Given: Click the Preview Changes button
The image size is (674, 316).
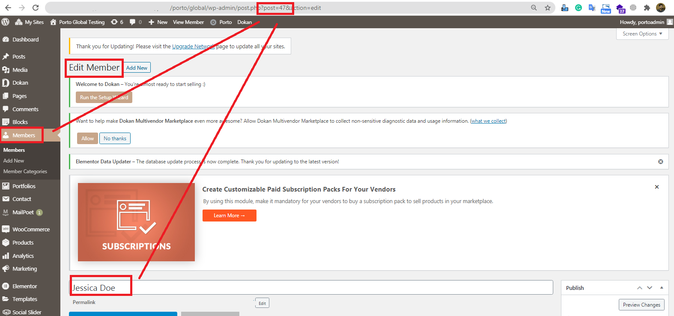Looking at the screenshot, I should tap(641, 305).
